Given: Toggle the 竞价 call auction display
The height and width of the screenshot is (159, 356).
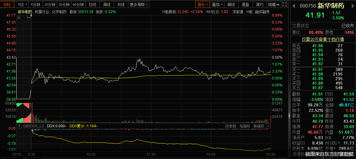Looking at the screenshot, I should click(202, 5).
